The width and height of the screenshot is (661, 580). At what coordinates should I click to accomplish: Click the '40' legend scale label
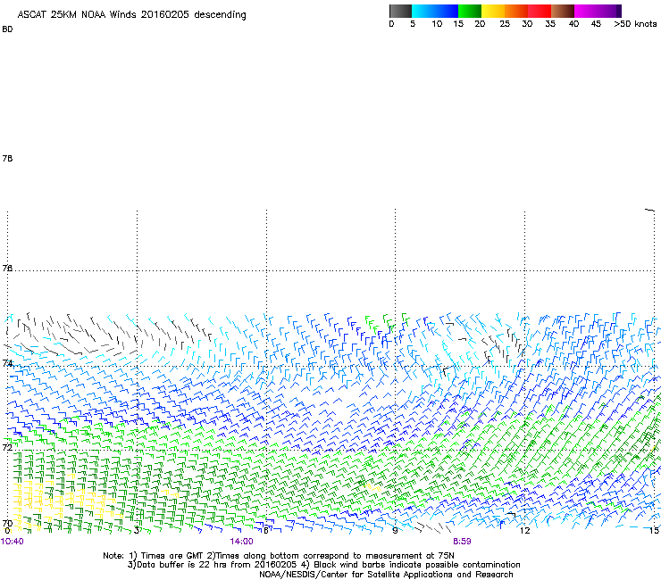pyautogui.click(x=573, y=24)
